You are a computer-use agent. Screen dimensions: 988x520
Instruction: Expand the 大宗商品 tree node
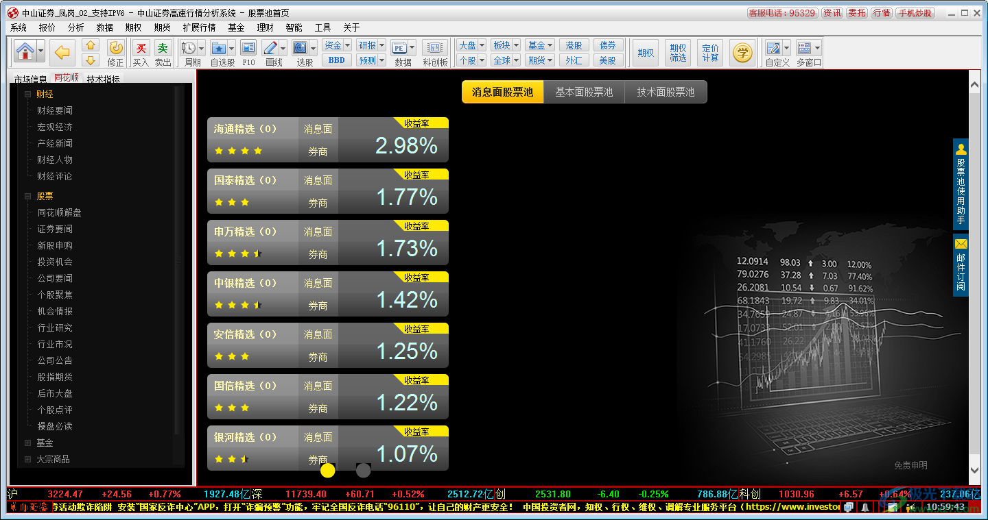pos(27,459)
